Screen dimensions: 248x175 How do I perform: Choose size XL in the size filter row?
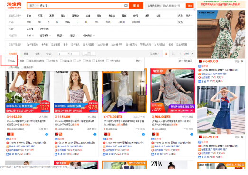tap(86, 22)
